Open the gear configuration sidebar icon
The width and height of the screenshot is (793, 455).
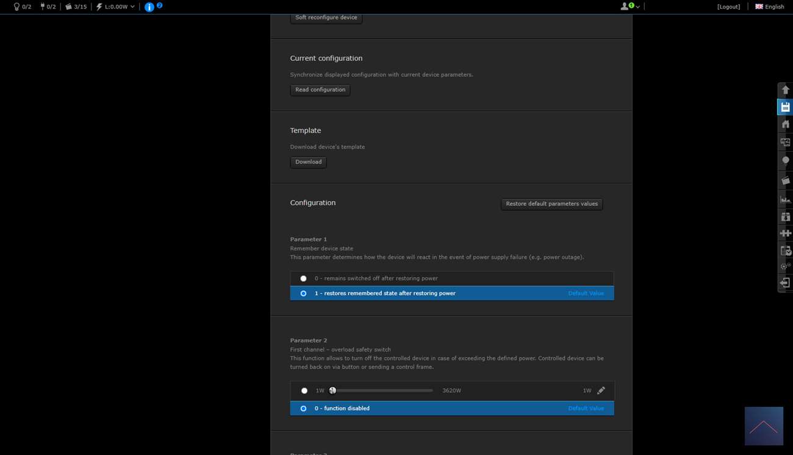click(x=785, y=267)
